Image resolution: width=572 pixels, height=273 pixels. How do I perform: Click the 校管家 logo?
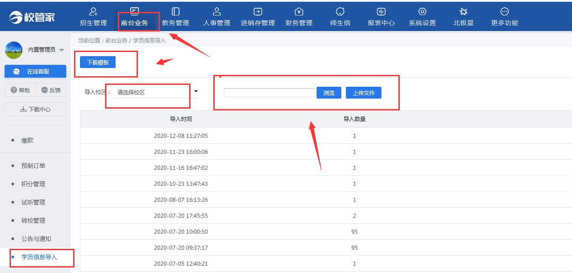(x=32, y=17)
